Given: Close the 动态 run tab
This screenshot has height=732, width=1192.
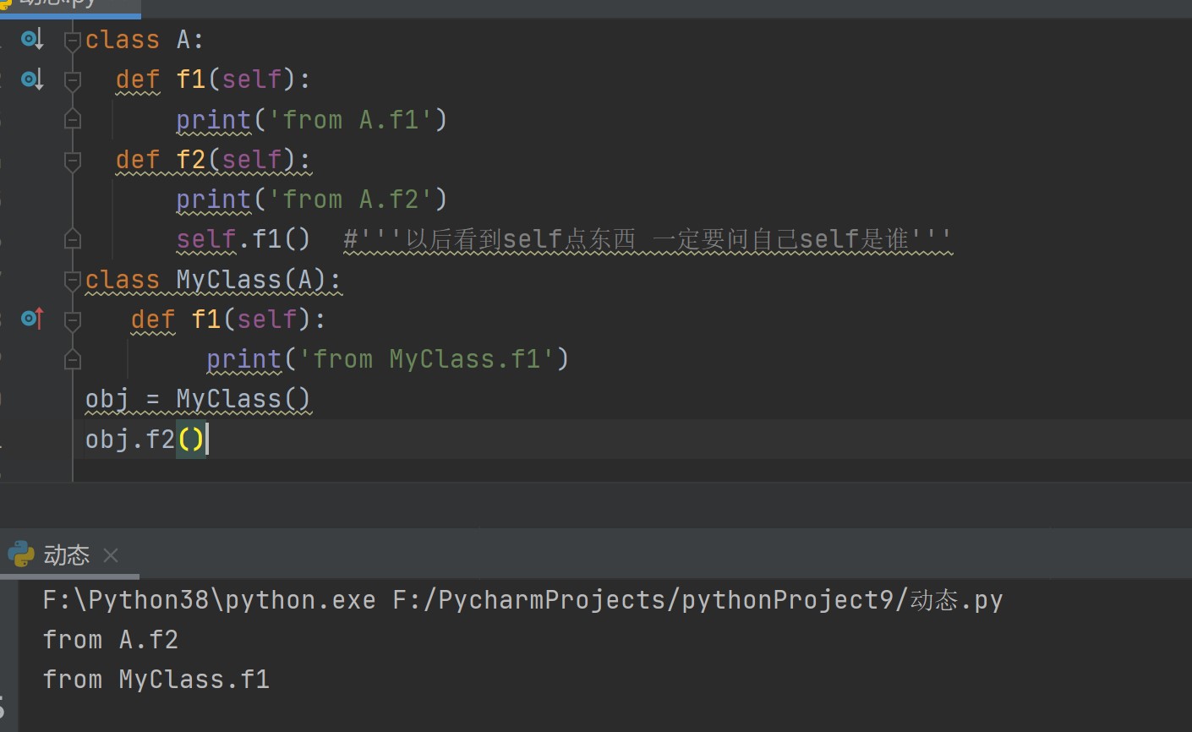Looking at the screenshot, I should point(111,555).
